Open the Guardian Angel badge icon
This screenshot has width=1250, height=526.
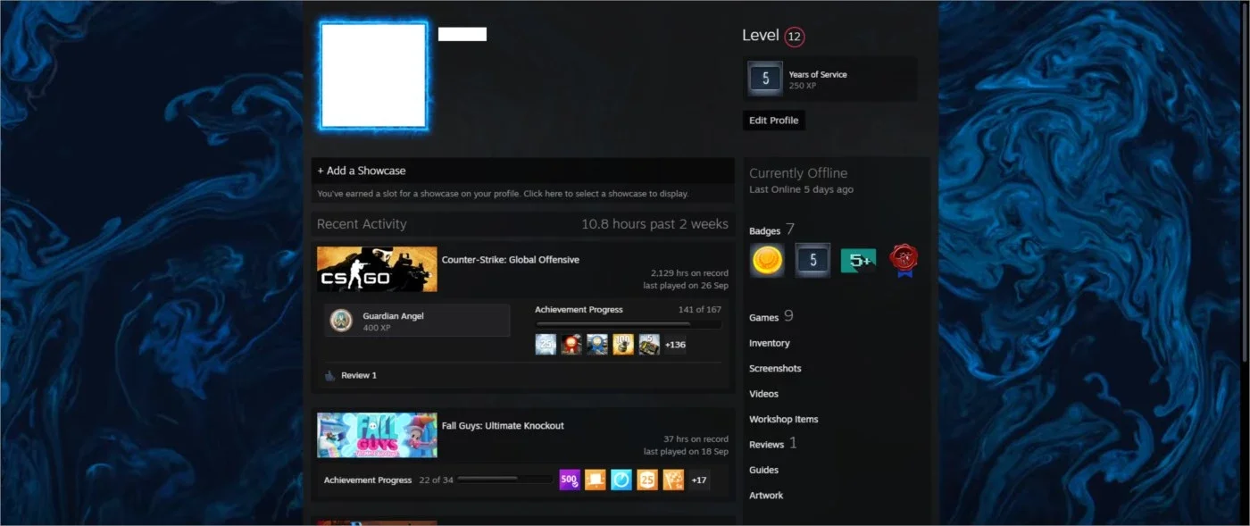pyautogui.click(x=341, y=321)
